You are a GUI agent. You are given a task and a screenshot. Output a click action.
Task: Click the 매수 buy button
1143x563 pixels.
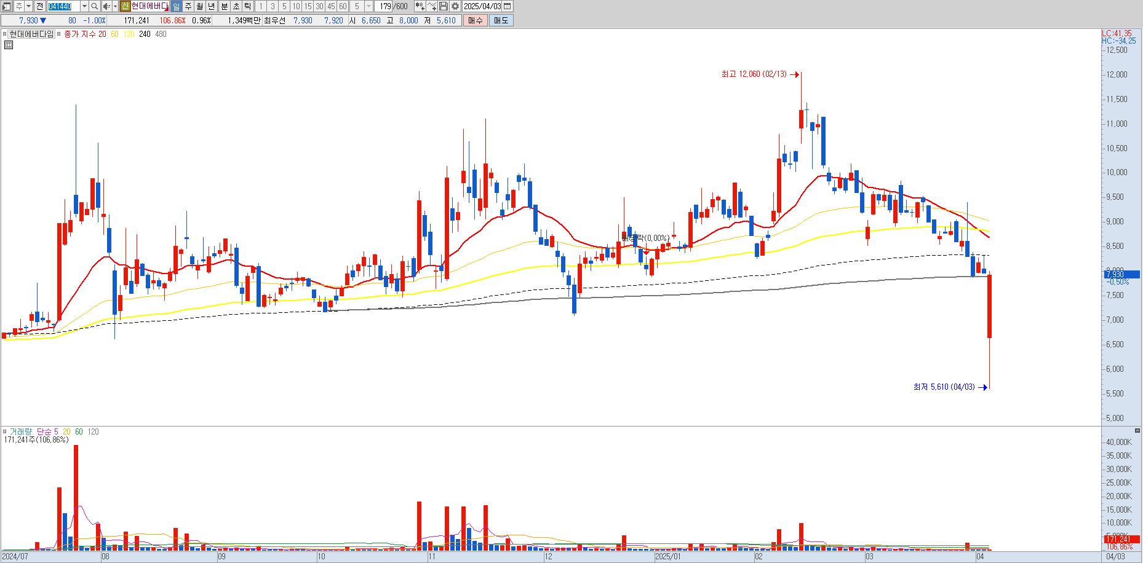click(476, 20)
